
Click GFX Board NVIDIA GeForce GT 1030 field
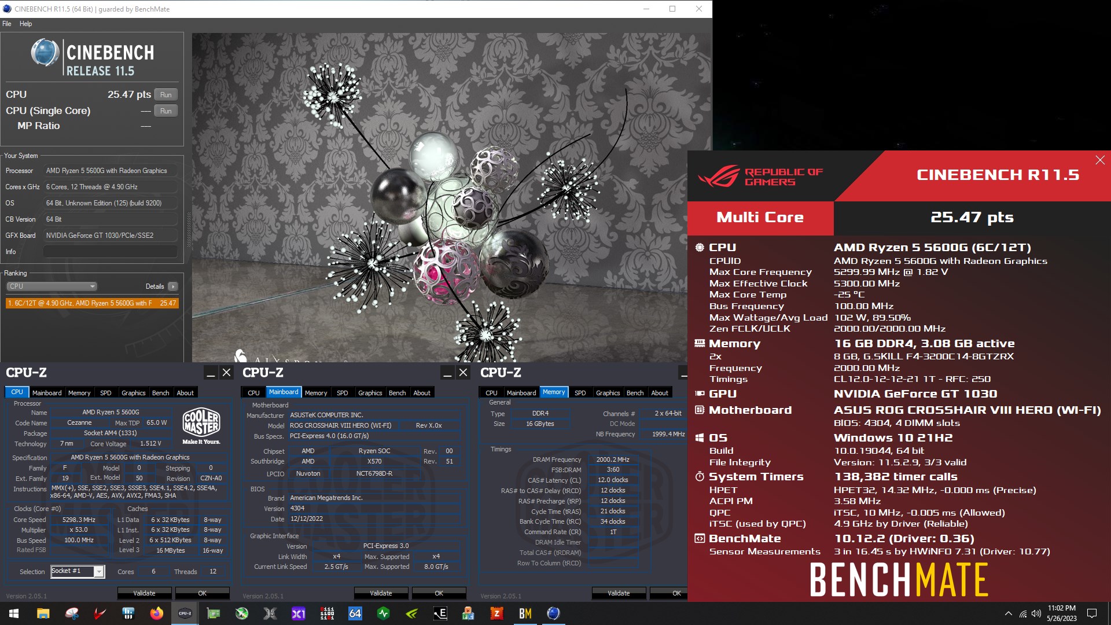click(111, 236)
